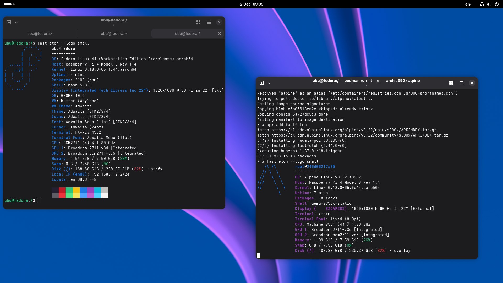Click the 'Display (Integrated Tech Express Inc 22")' line
Image resolution: width=503 pixels, height=283 pixels.
(138, 90)
